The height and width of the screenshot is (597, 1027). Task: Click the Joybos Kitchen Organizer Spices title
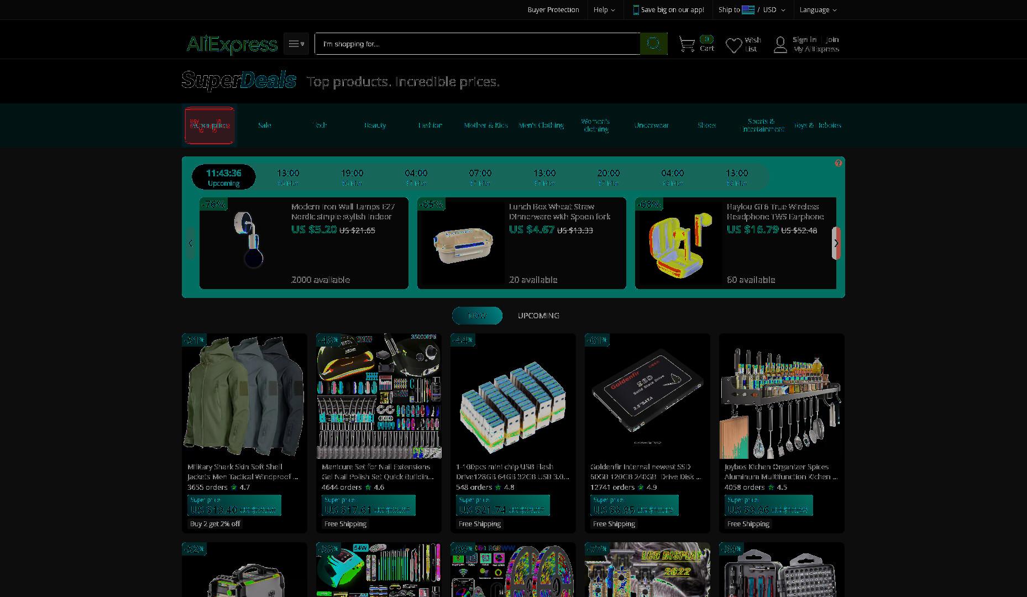pyautogui.click(x=781, y=472)
